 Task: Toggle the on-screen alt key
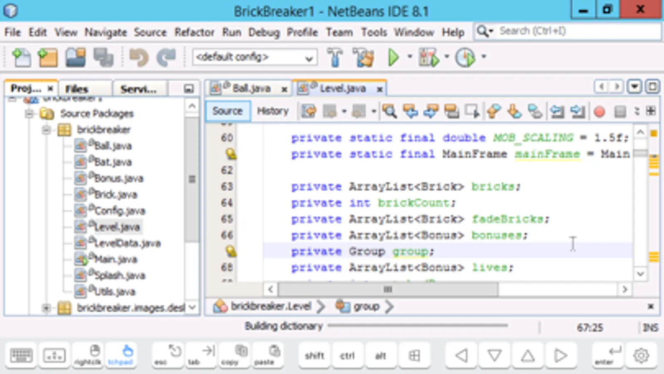click(x=380, y=356)
